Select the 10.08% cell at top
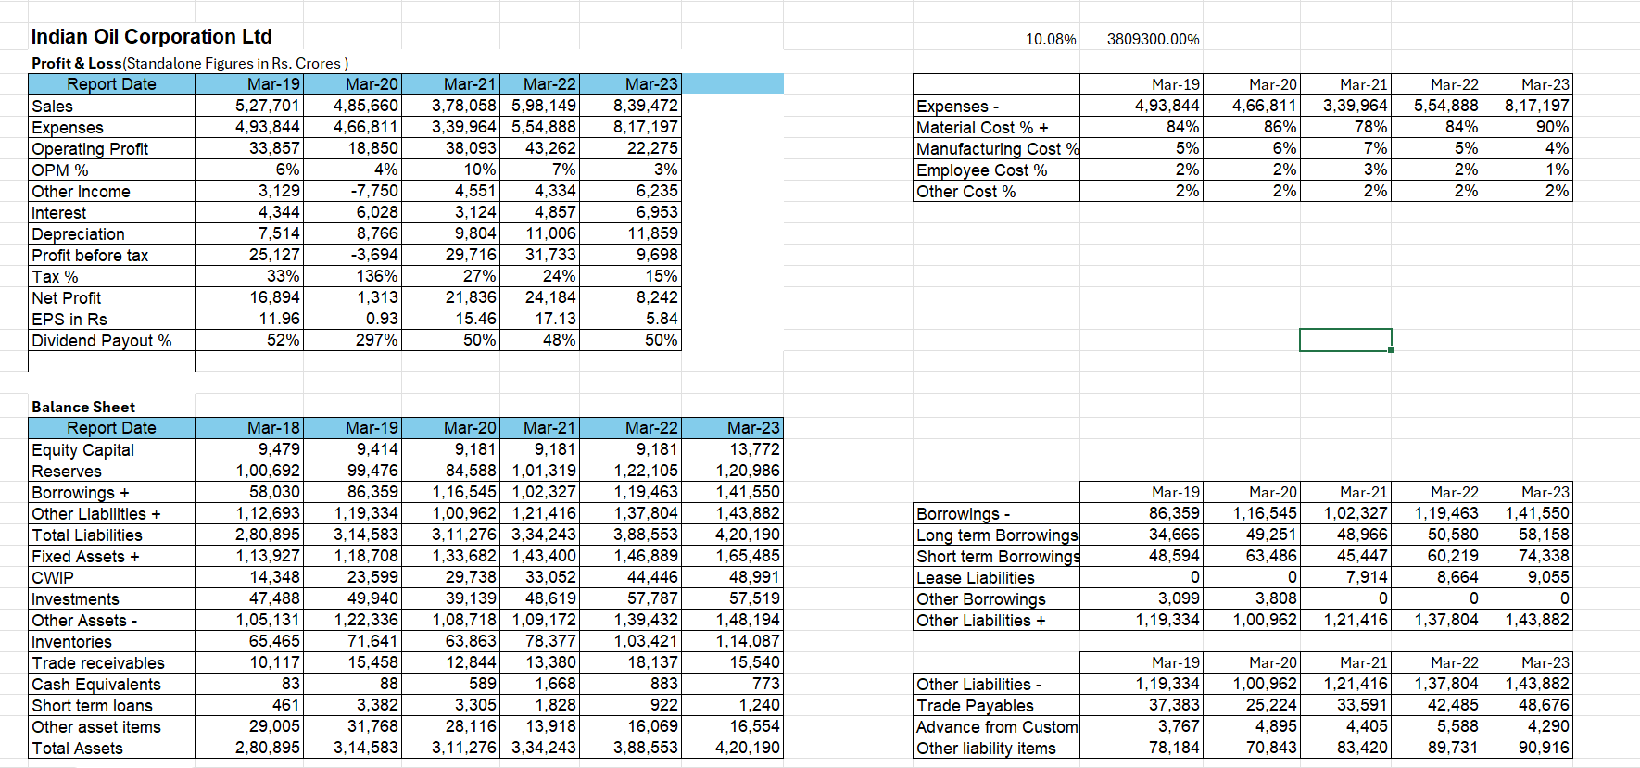Image resolution: width=1640 pixels, height=768 pixels. [x=1051, y=39]
